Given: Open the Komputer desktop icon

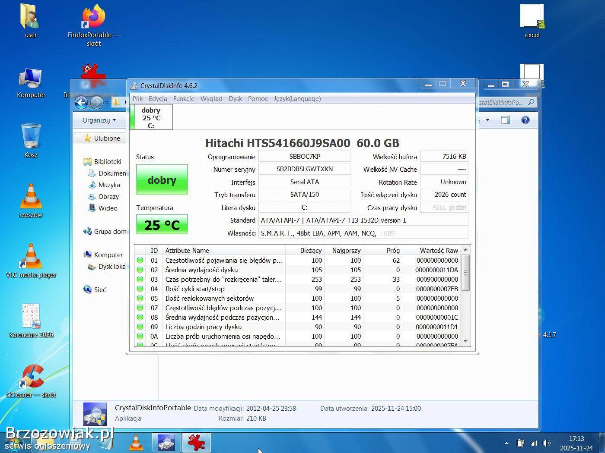Looking at the screenshot, I should coord(31,80).
